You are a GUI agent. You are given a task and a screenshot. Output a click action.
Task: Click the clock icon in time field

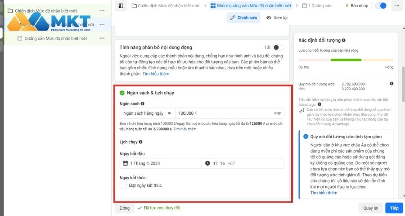pyautogui.click(x=207, y=163)
